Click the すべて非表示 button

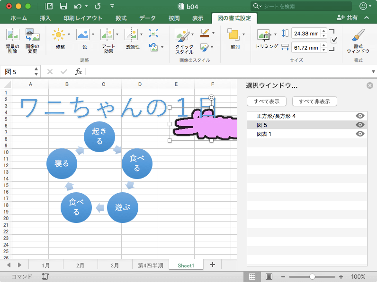pyautogui.click(x=314, y=102)
